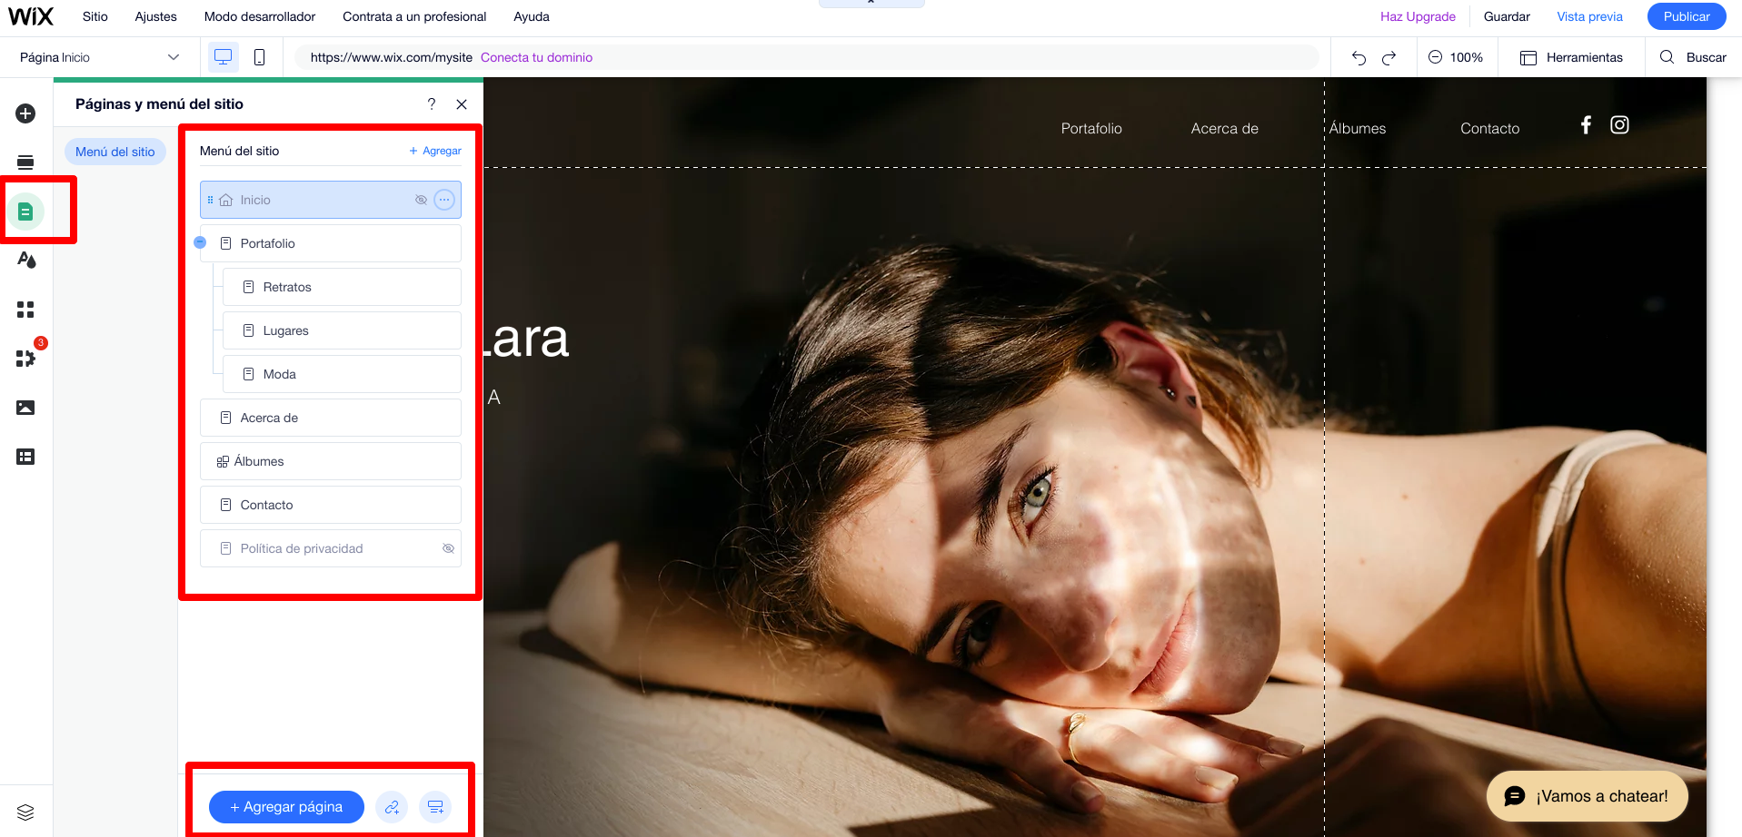This screenshot has width=1742, height=837.
Task: Open the Página Inicio page selector
Action: click(x=97, y=56)
